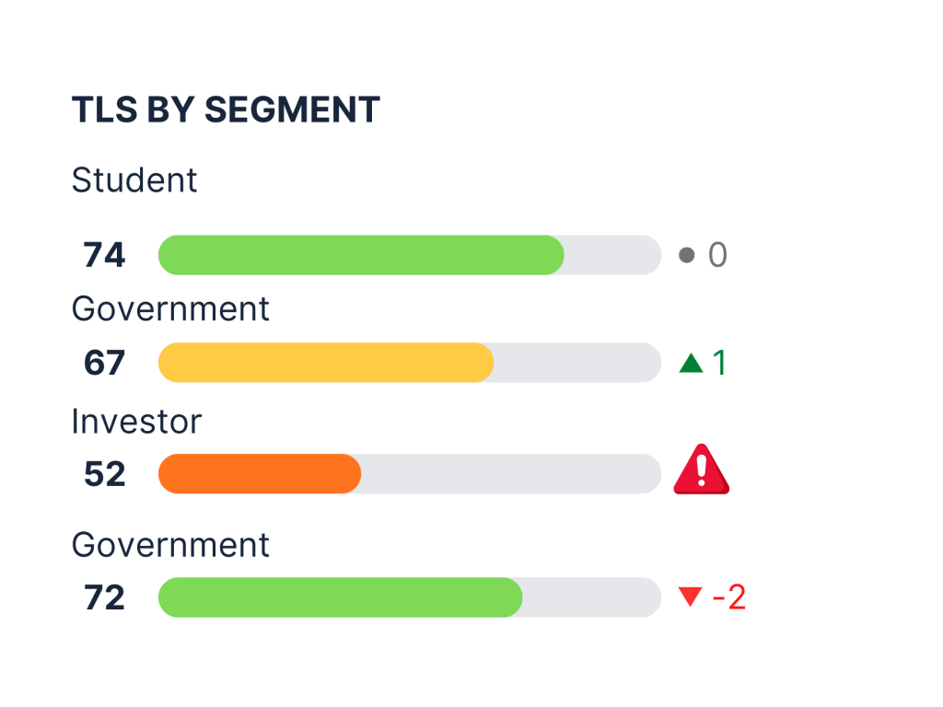Click the green bar beside score 72
The width and height of the screenshot is (943, 707).
pyautogui.click(x=340, y=597)
